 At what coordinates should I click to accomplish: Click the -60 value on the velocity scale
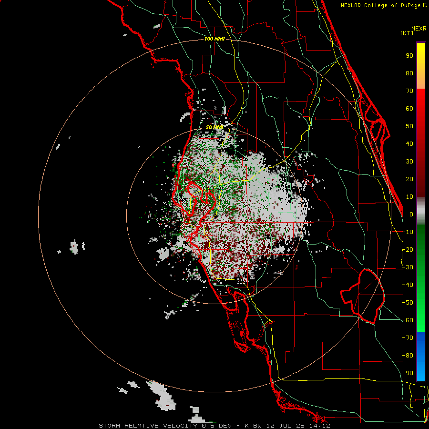click(x=408, y=320)
